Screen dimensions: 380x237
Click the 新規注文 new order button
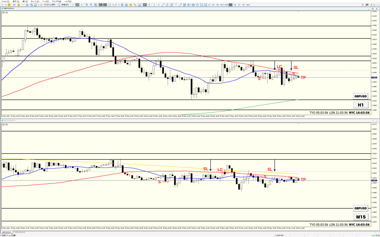pyautogui.click(x=64, y=5)
